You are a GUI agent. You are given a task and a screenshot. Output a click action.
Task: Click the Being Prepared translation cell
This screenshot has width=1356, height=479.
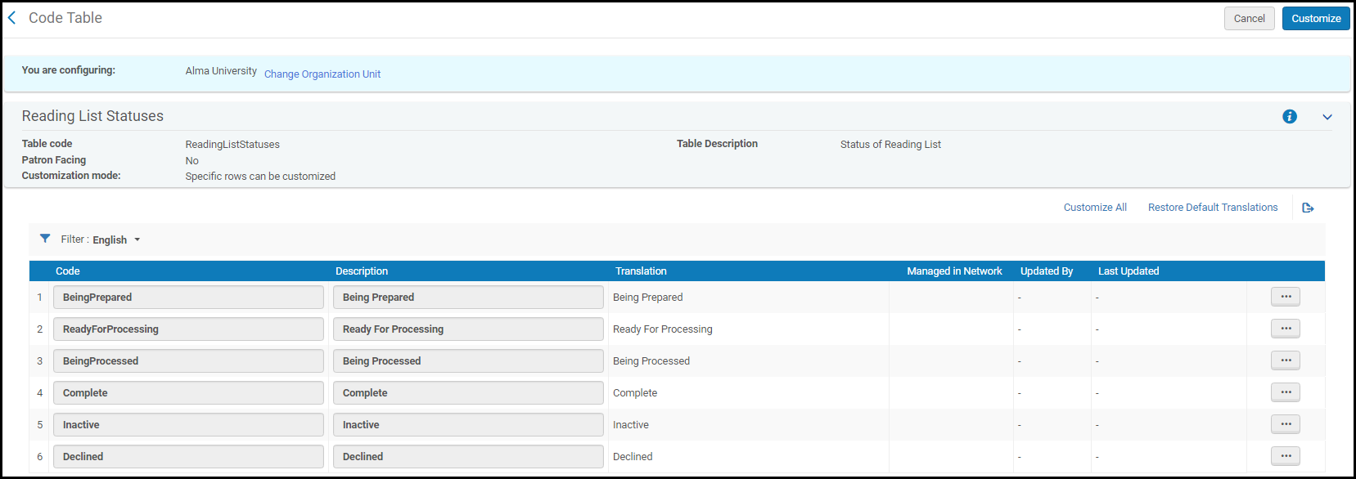[x=647, y=298]
